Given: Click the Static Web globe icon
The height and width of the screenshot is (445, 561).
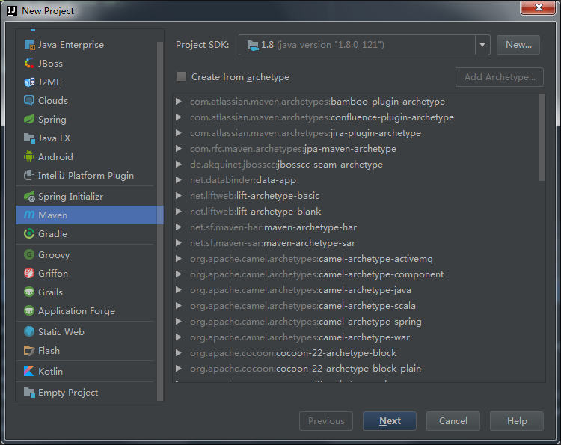Looking at the screenshot, I should coord(29,331).
